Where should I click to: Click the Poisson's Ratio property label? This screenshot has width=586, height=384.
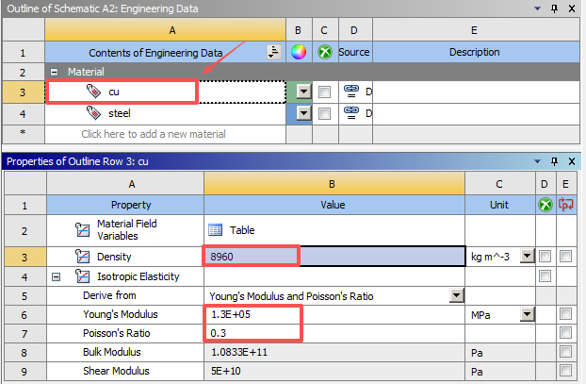[116, 333]
